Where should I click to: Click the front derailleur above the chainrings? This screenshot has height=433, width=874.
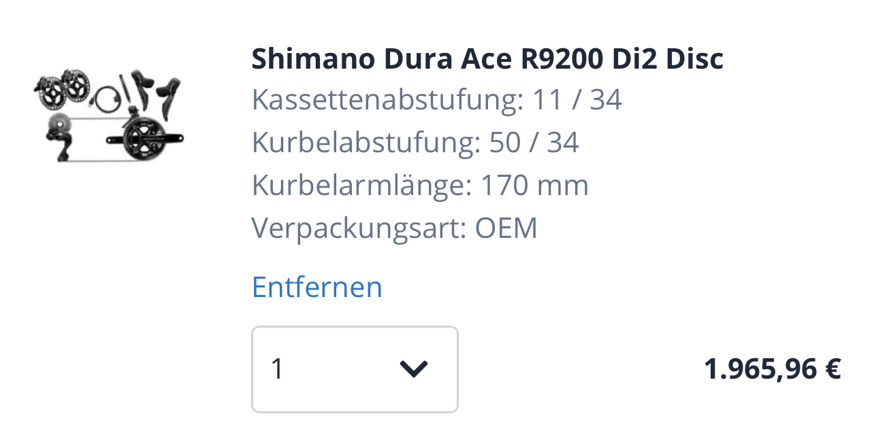pos(133,112)
